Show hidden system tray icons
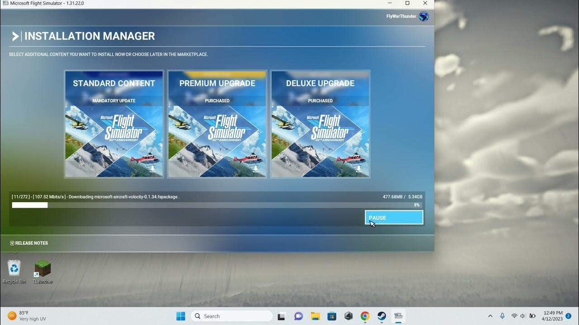This screenshot has width=579, height=325. 490,316
